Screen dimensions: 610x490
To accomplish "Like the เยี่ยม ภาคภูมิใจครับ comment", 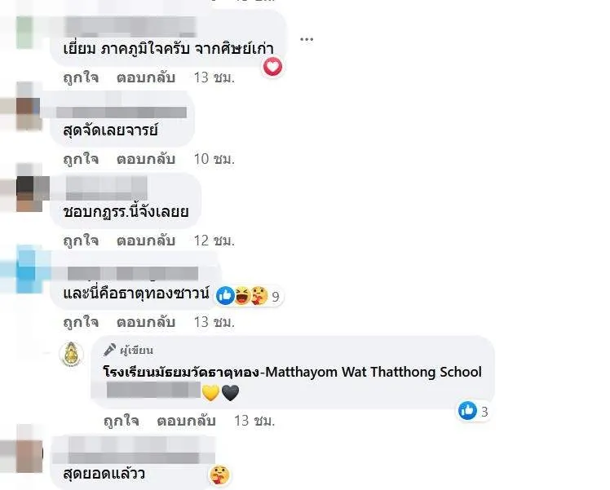I will coord(81,77).
